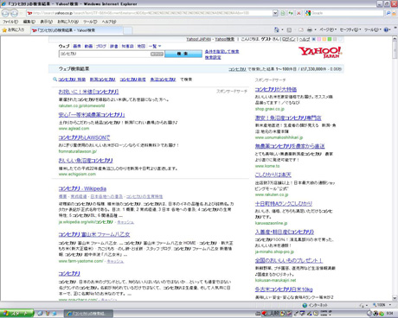Click the ログイン link in the header
The height and width of the screenshot is (318, 398).
point(289,39)
